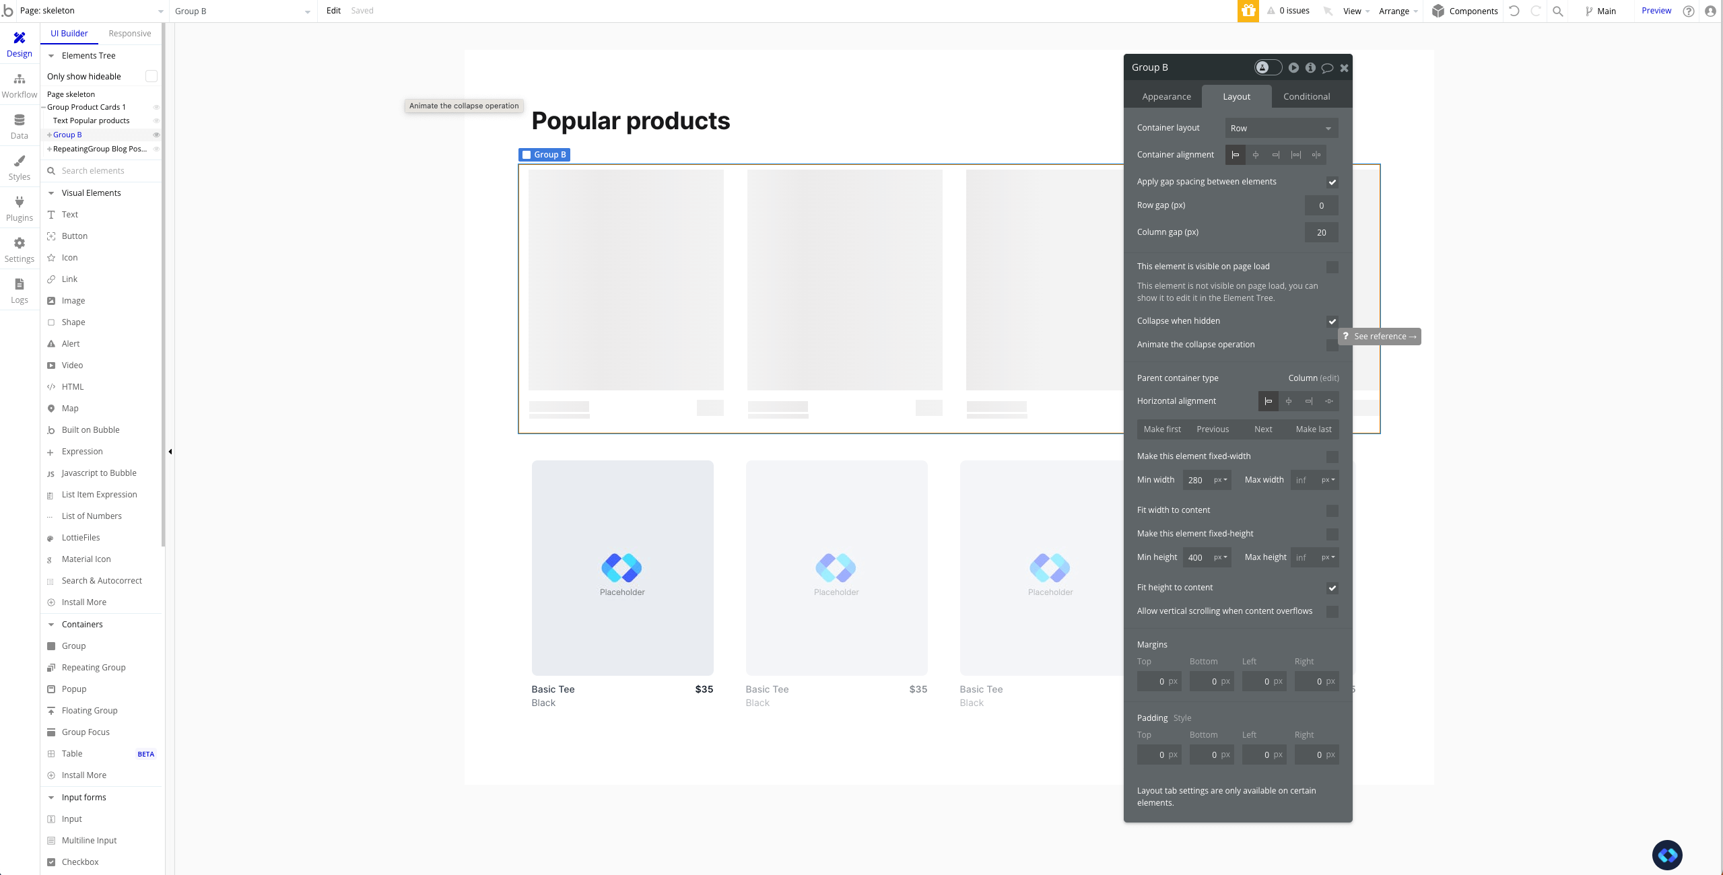Image resolution: width=1723 pixels, height=875 pixels.
Task: Click the gift box icon in the top bar
Action: point(1248,11)
